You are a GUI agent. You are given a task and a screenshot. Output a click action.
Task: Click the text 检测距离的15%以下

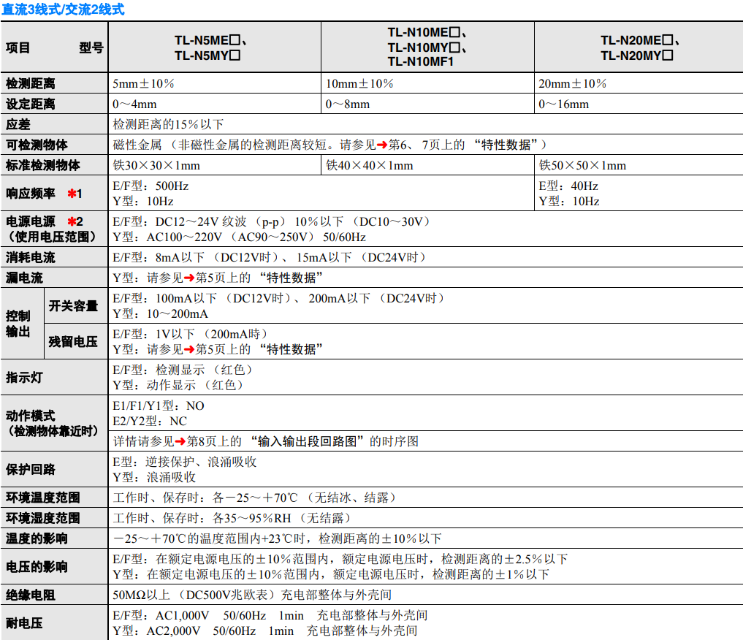pyautogui.click(x=168, y=125)
